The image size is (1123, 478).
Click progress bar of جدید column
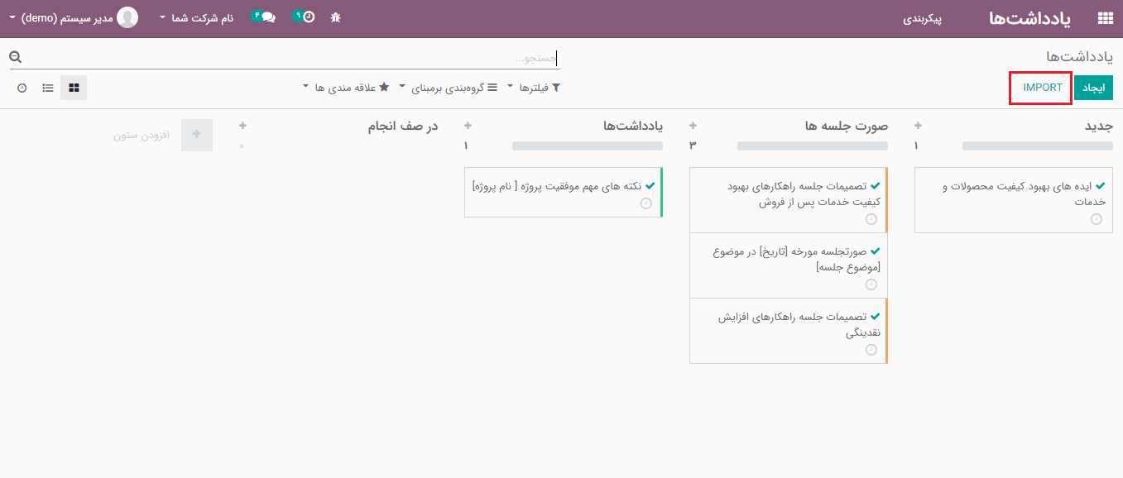pyautogui.click(x=1038, y=146)
